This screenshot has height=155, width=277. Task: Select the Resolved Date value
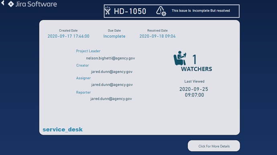(x=157, y=36)
